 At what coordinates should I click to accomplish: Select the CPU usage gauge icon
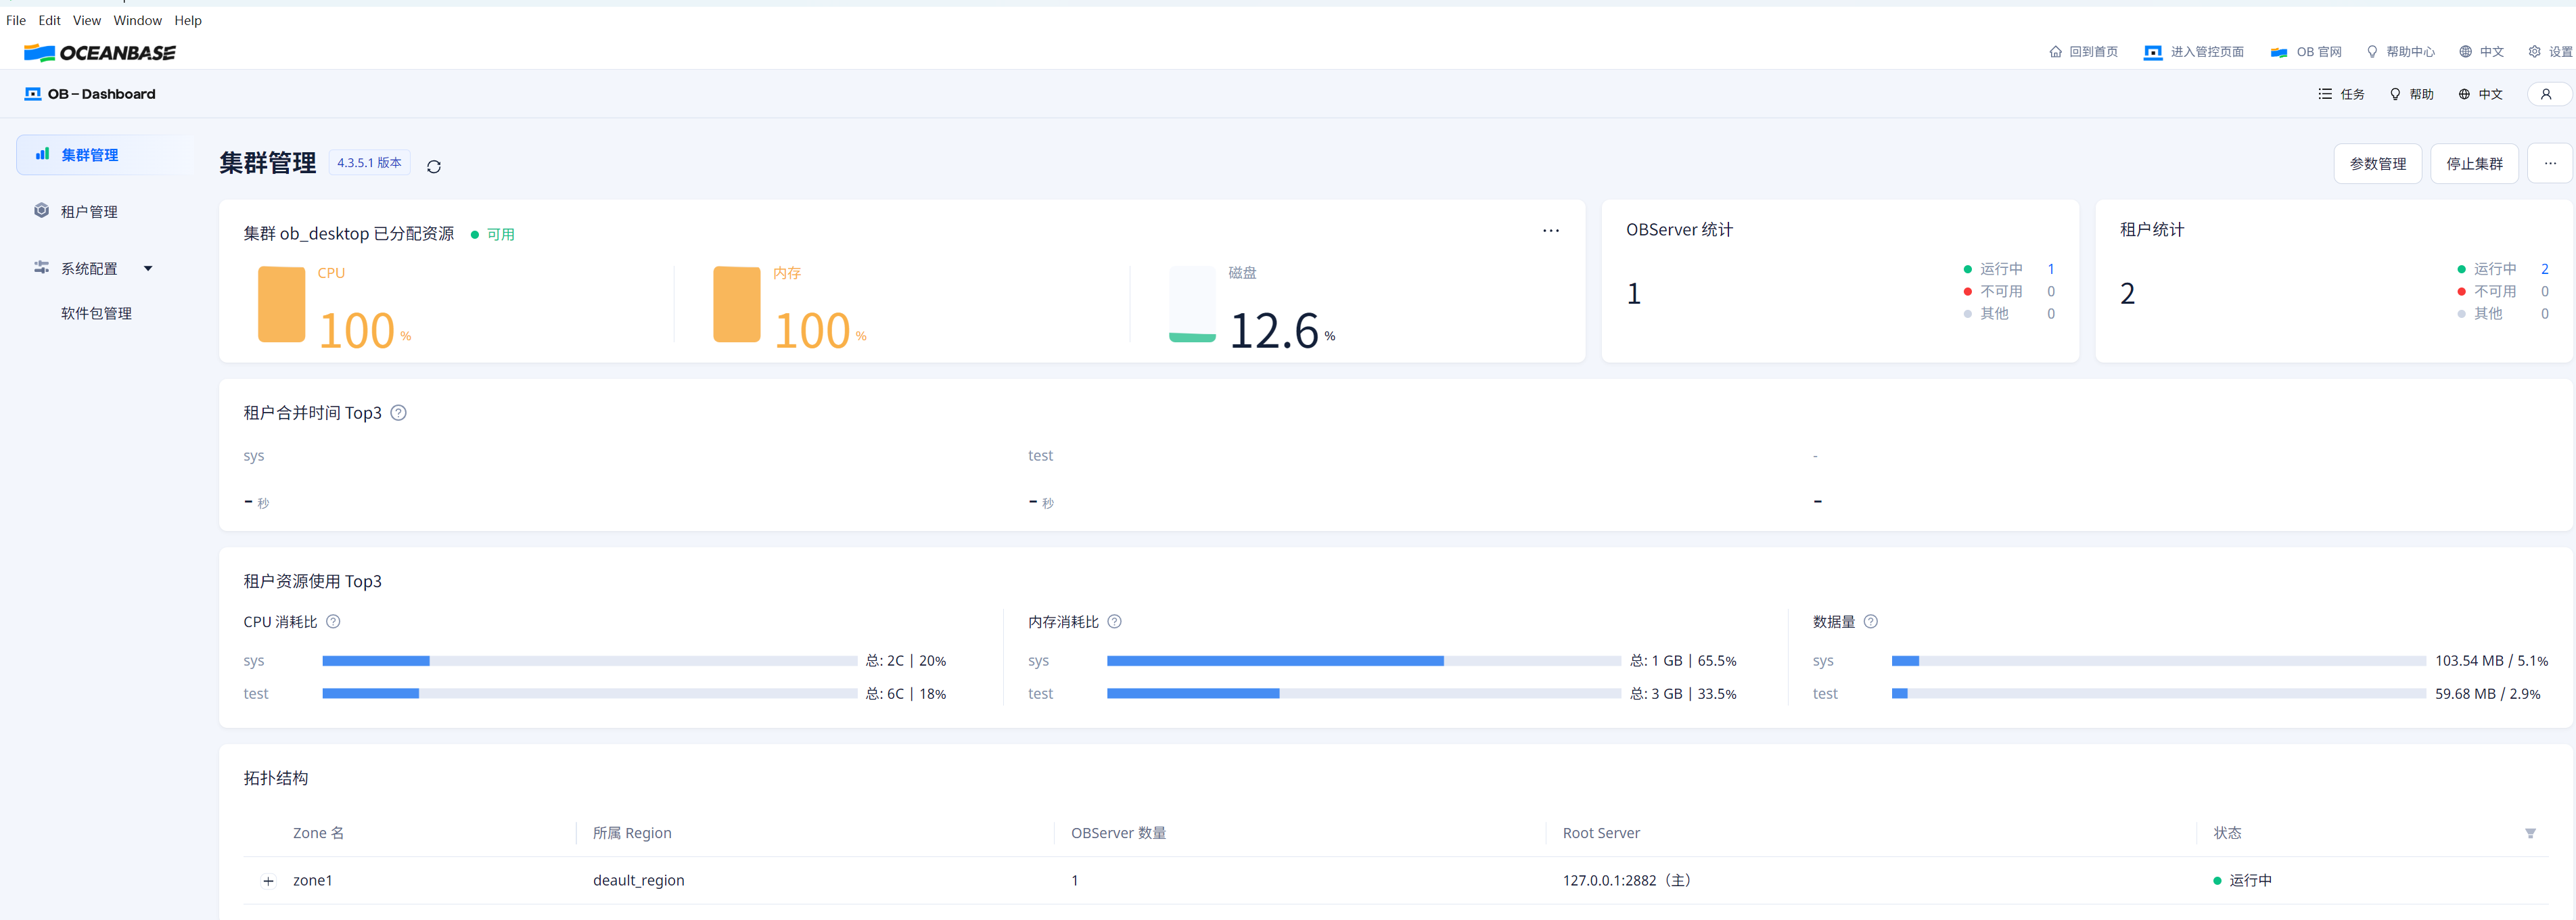(281, 304)
